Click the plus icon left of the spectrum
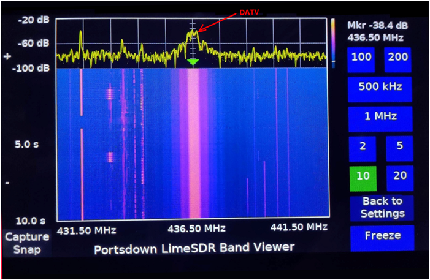 7,56
